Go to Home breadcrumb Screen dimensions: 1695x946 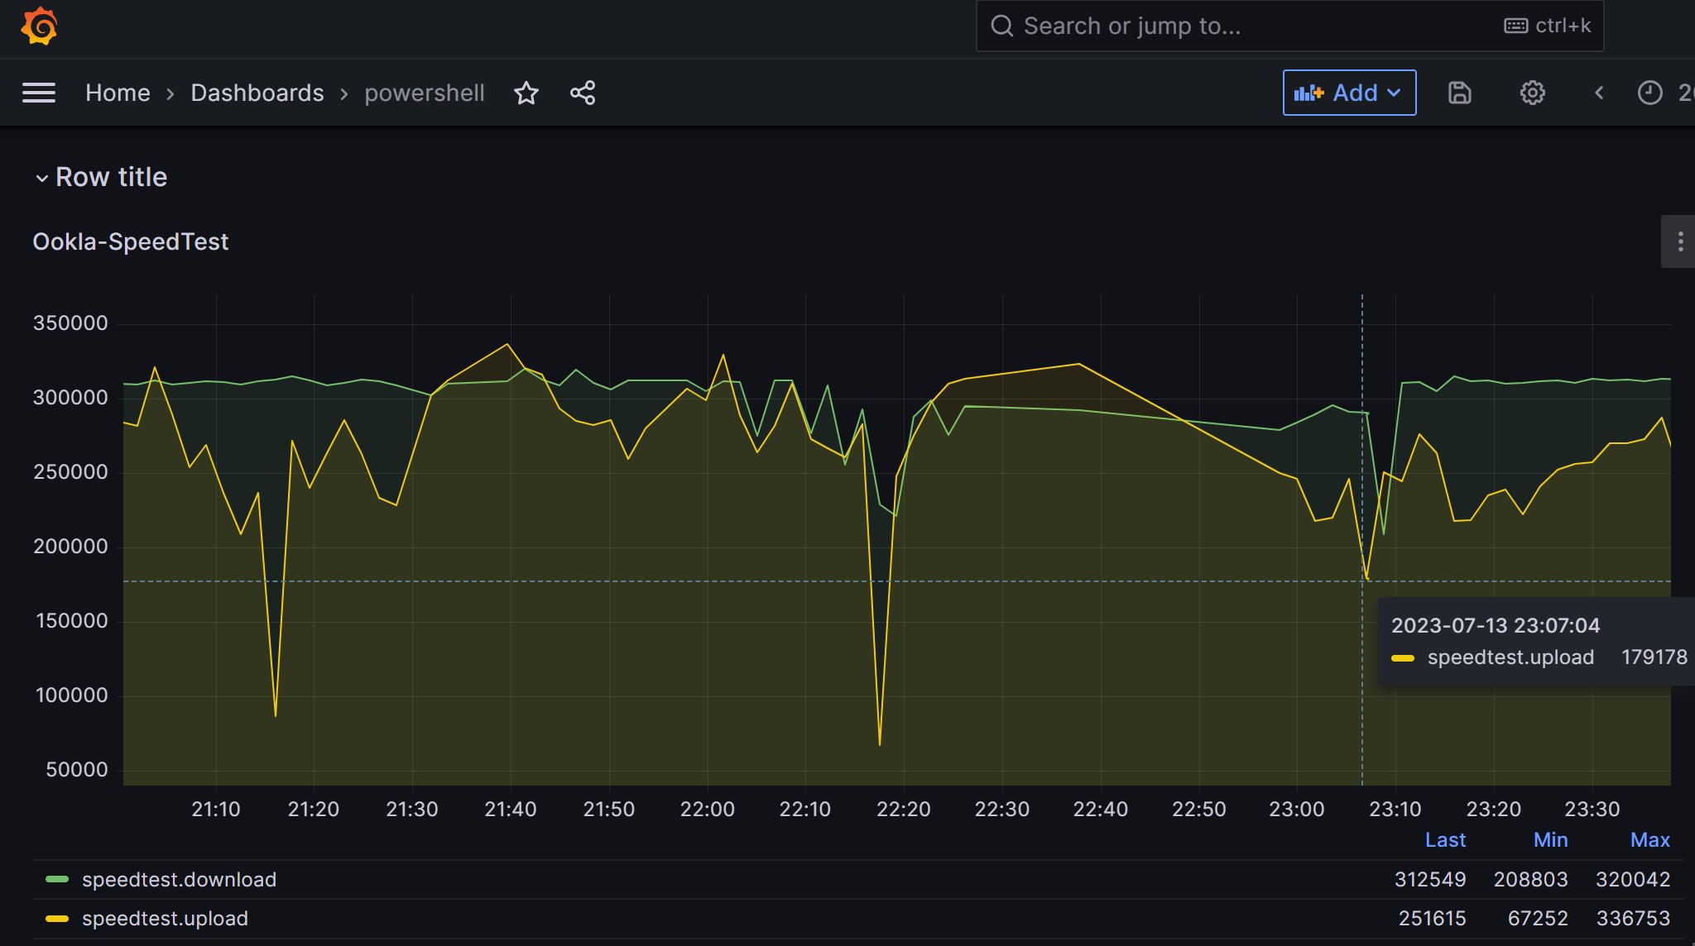tap(118, 93)
